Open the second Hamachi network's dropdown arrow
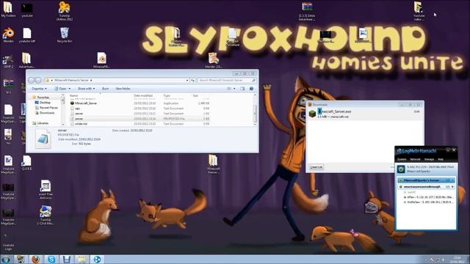470x264 pixels. tap(452, 187)
